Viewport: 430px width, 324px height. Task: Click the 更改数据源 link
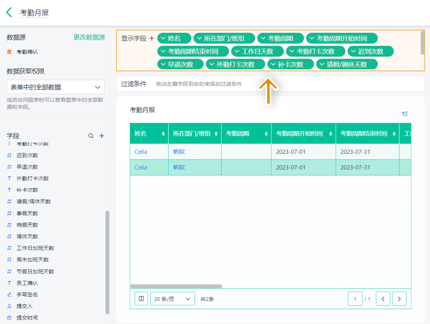click(x=89, y=37)
